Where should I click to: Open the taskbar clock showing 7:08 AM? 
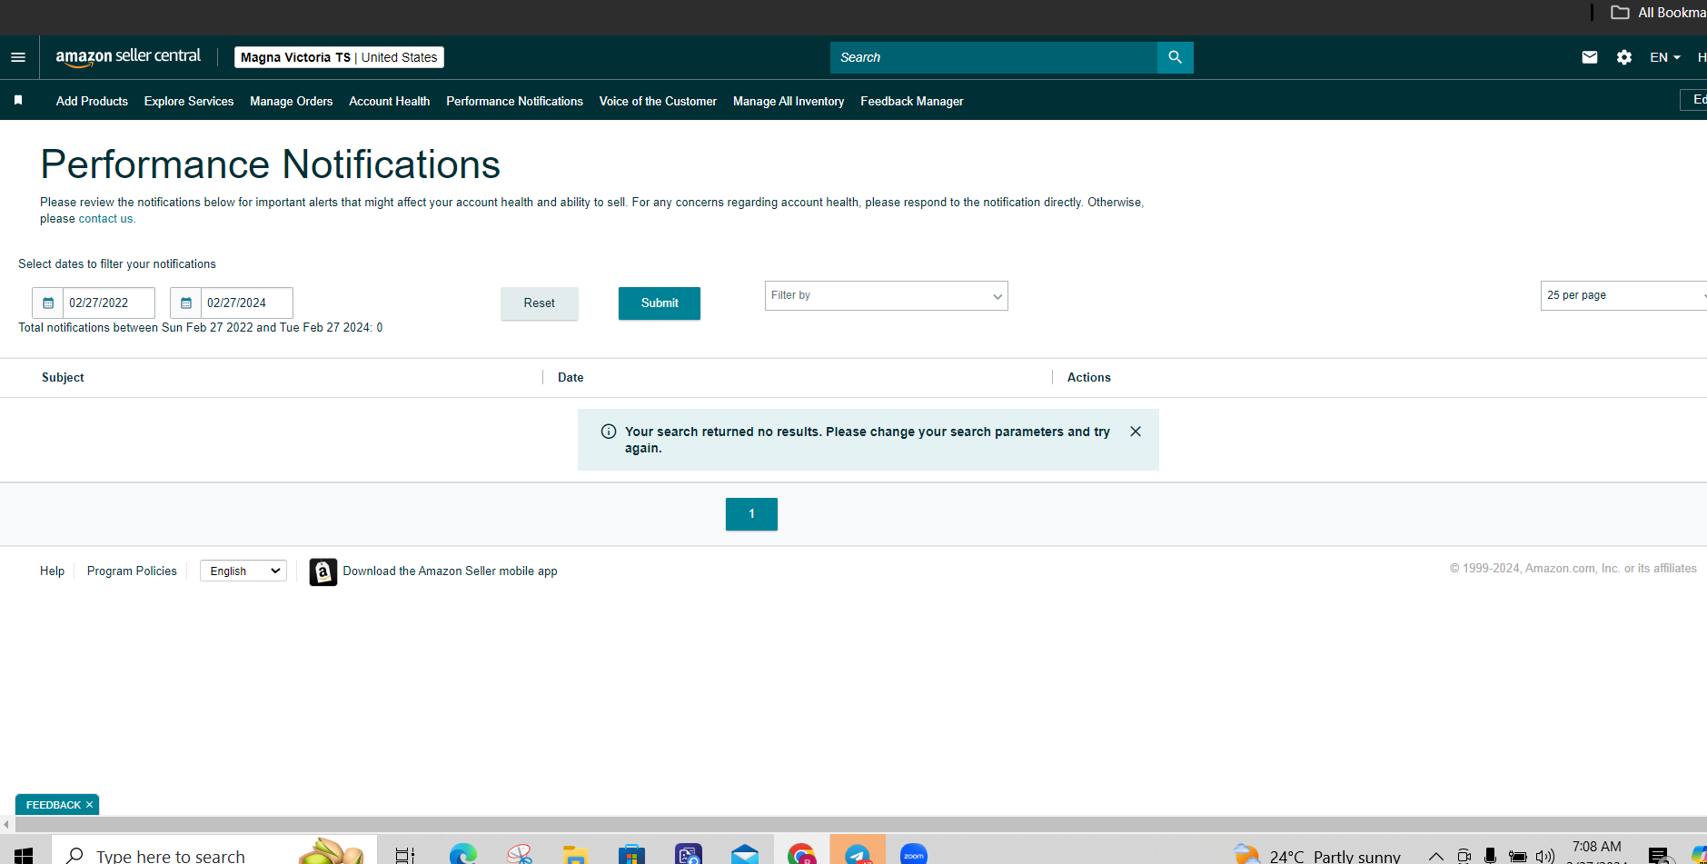tap(1596, 852)
